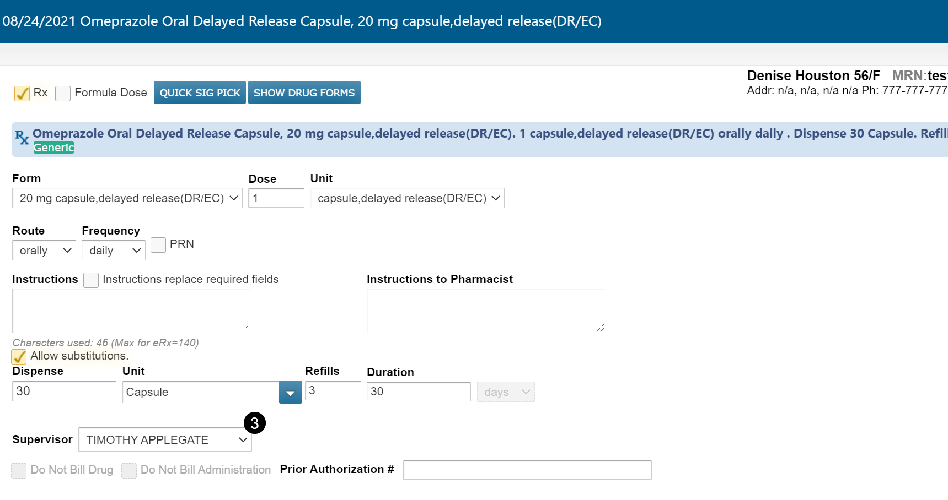Focus the Instructions to Pharmacist textbox
This screenshot has height=500, width=948.
[x=486, y=311]
